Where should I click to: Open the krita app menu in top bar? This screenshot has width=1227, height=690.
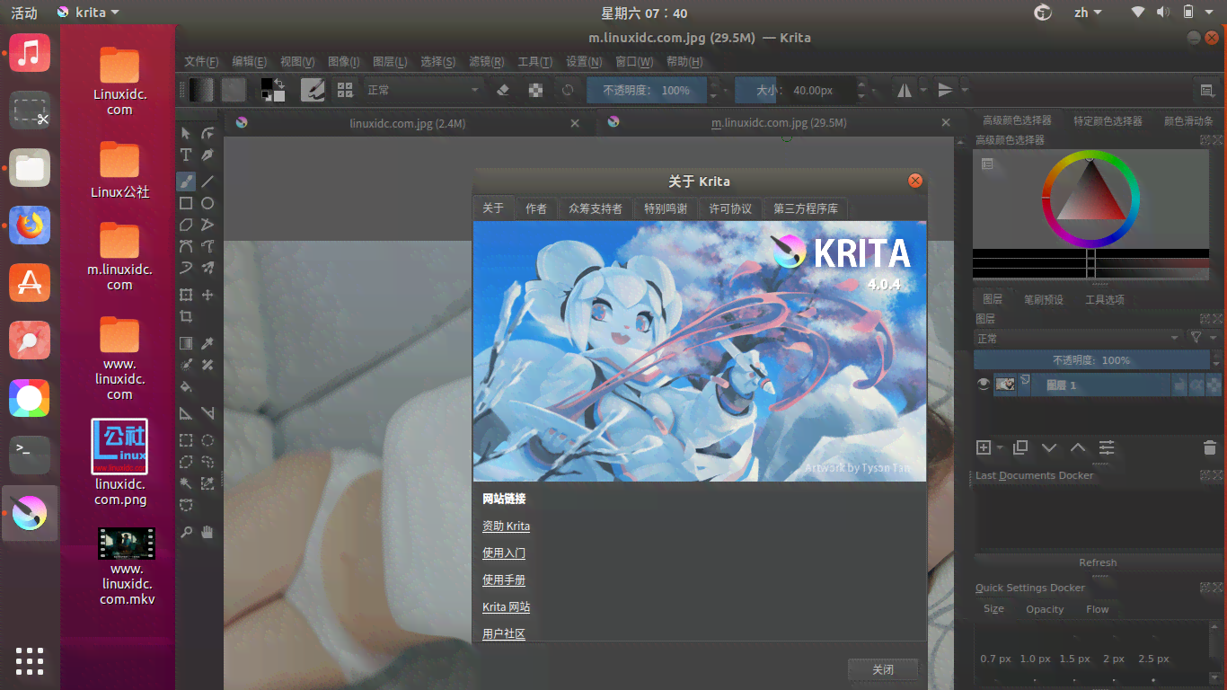click(x=88, y=13)
